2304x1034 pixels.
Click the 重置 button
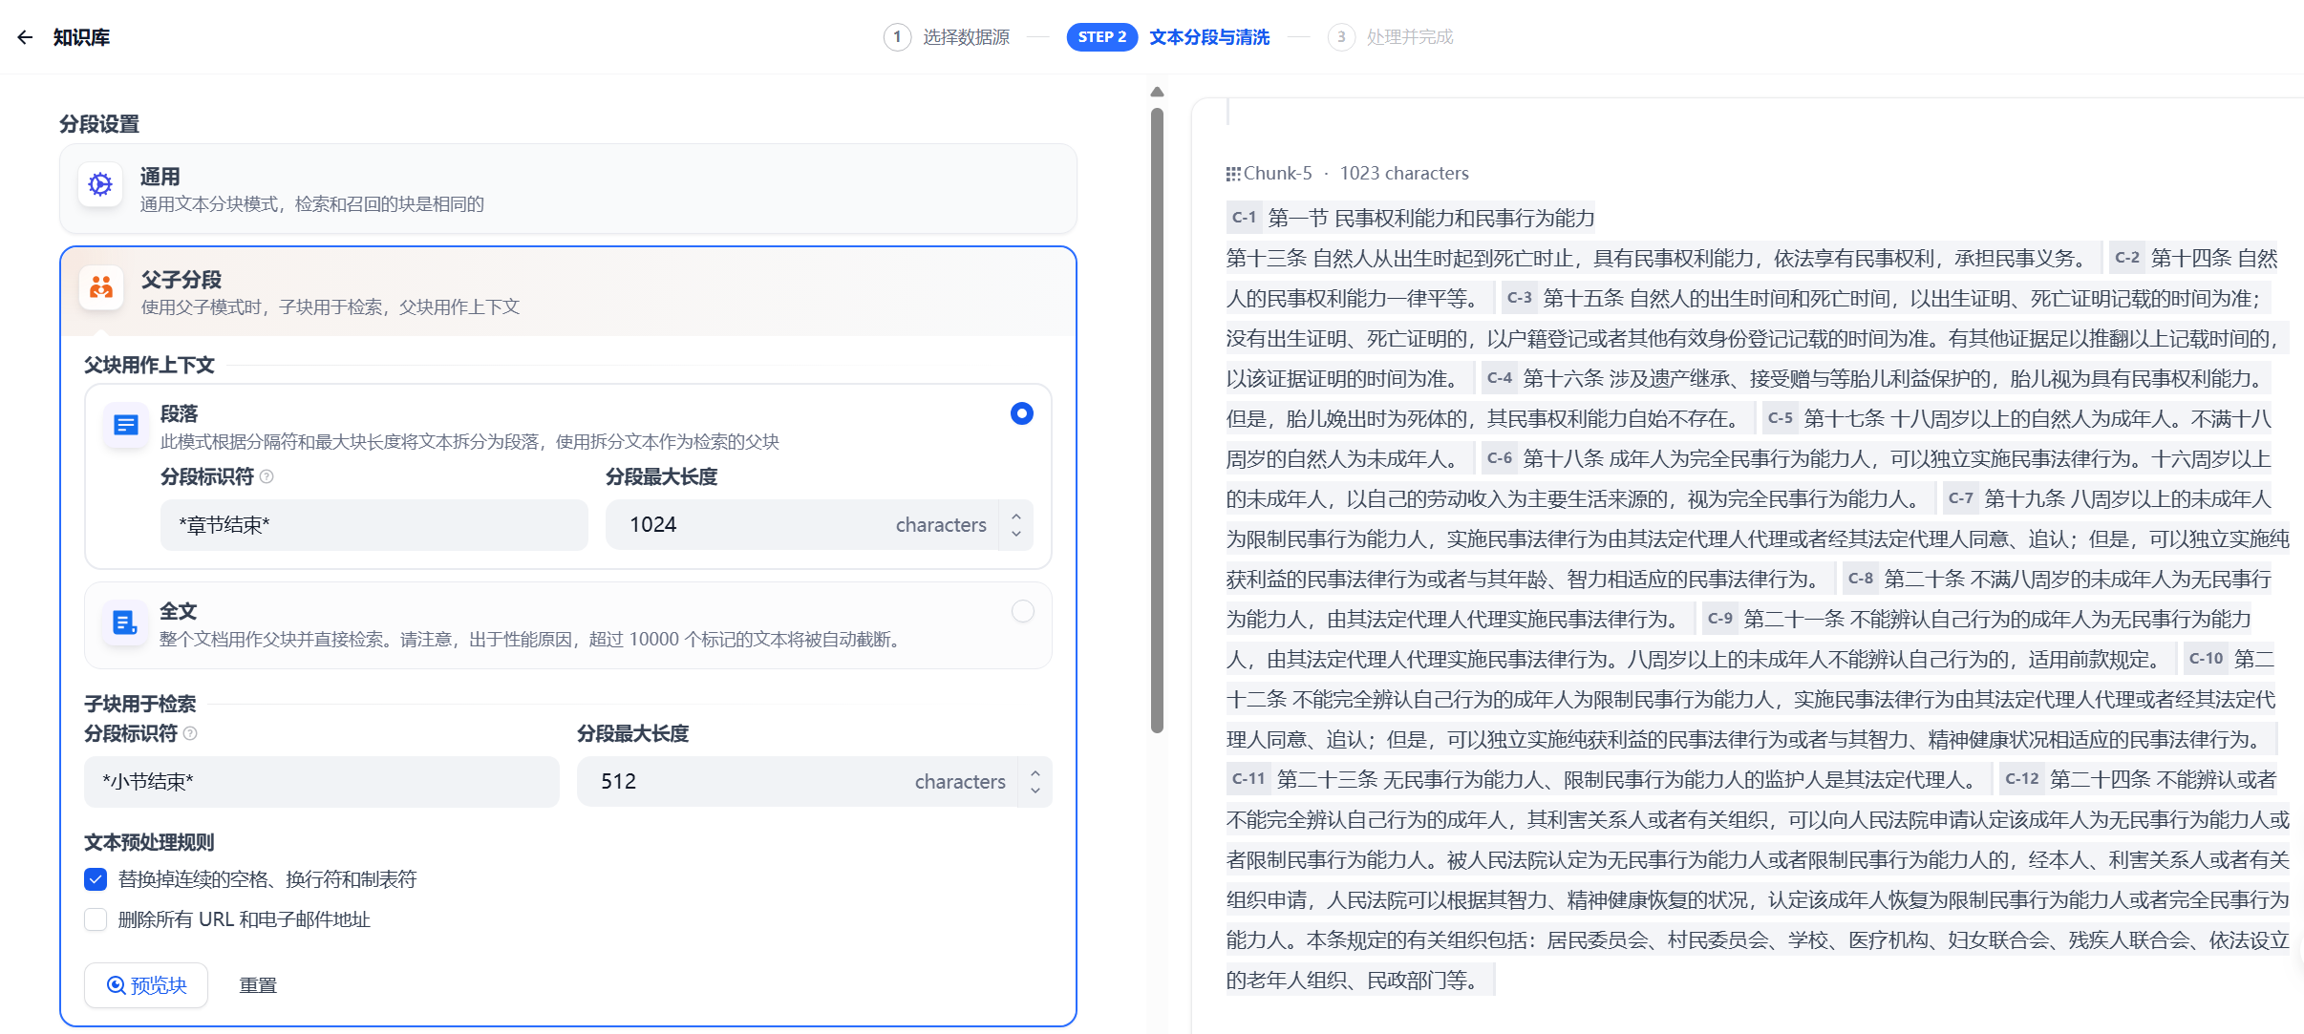pos(258,985)
